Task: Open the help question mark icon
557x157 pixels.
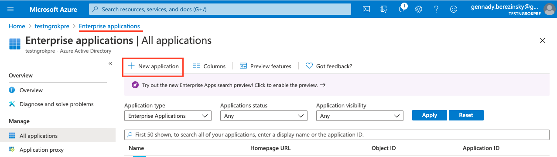Action: point(436,9)
